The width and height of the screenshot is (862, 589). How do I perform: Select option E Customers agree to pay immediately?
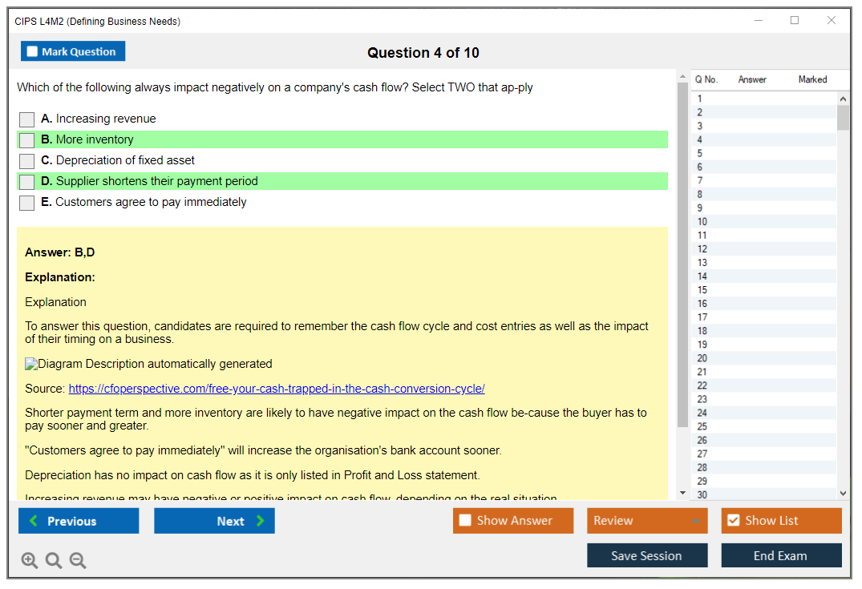click(27, 203)
